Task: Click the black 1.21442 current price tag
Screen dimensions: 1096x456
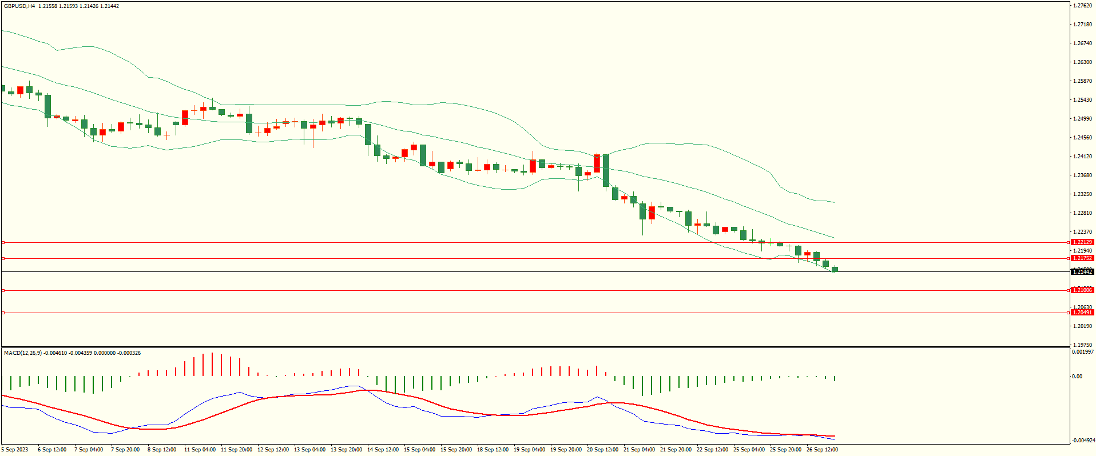Action: coord(1082,272)
